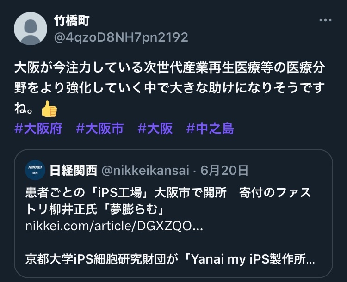Screen dimensions: 347x282
Task: Open quoted post headline about iPS工場
Action: coord(168,201)
